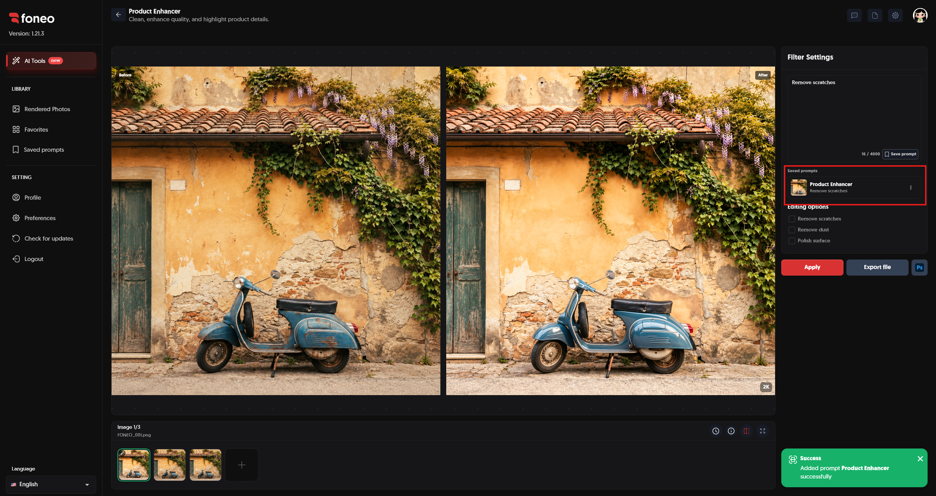Open the document icon in the header
936x496 pixels.
click(875, 15)
